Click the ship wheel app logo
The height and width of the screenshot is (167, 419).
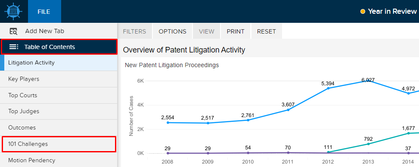tap(13, 11)
